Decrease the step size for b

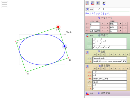click(x=120, y=27)
